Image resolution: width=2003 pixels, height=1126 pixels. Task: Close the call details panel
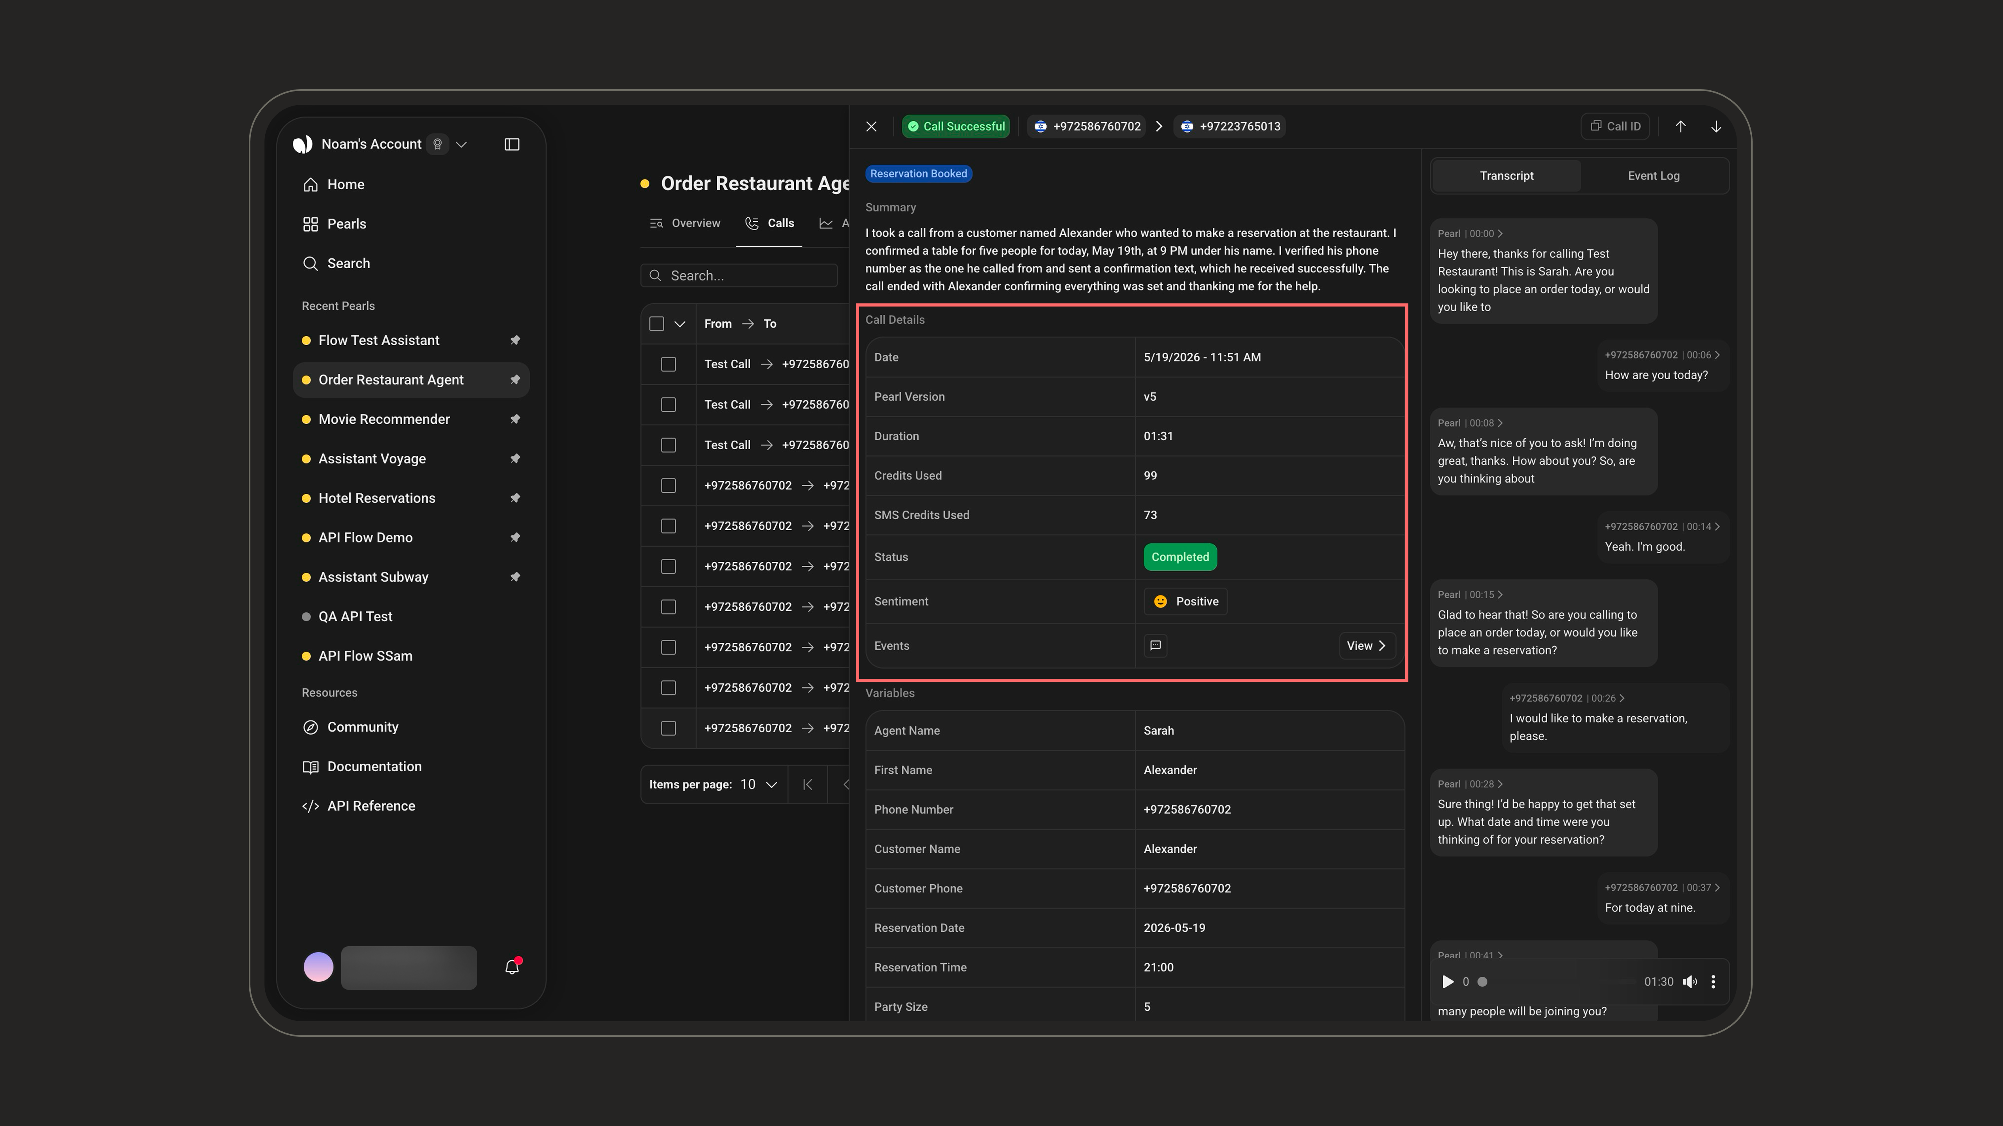(x=872, y=127)
